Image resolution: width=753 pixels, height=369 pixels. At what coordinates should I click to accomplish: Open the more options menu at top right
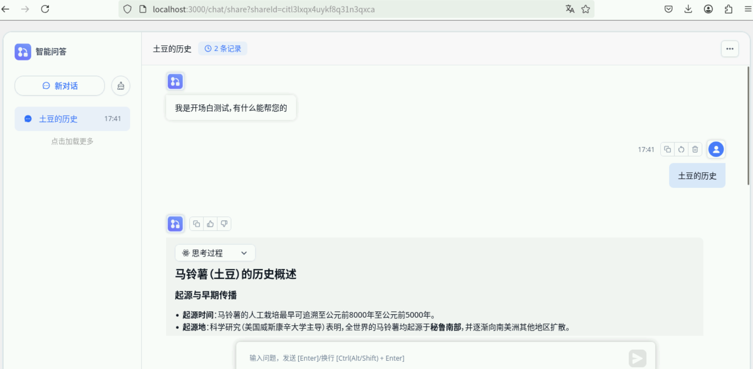(x=730, y=49)
